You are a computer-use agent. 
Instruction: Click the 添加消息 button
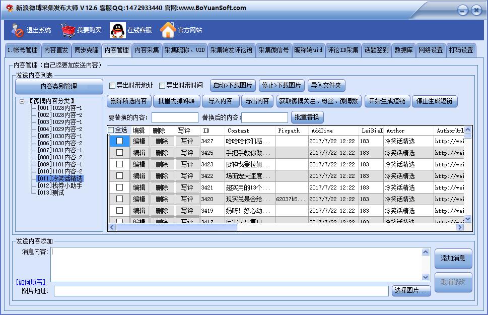[453, 258]
